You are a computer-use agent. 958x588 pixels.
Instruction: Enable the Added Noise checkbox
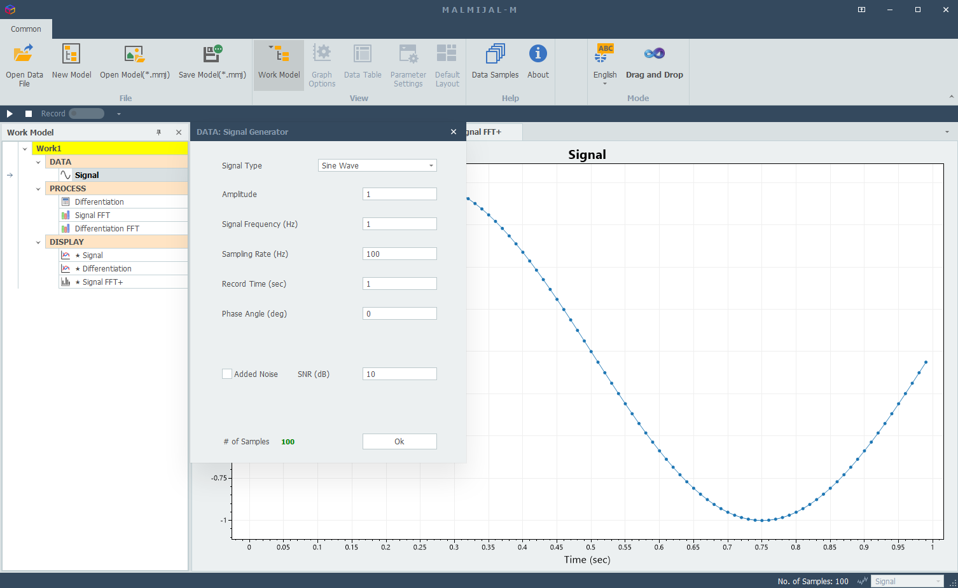pyautogui.click(x=226, y=374)
